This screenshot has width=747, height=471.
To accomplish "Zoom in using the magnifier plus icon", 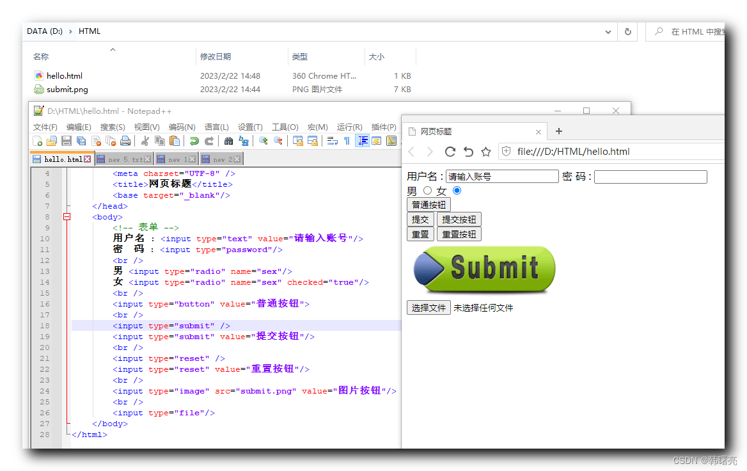I will click(263, 141).
